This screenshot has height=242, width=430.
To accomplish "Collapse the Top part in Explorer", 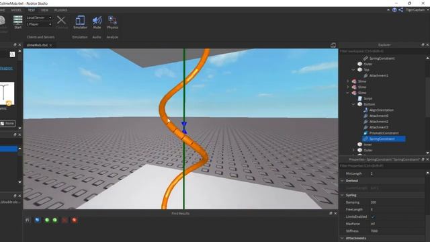I will 353,70.
